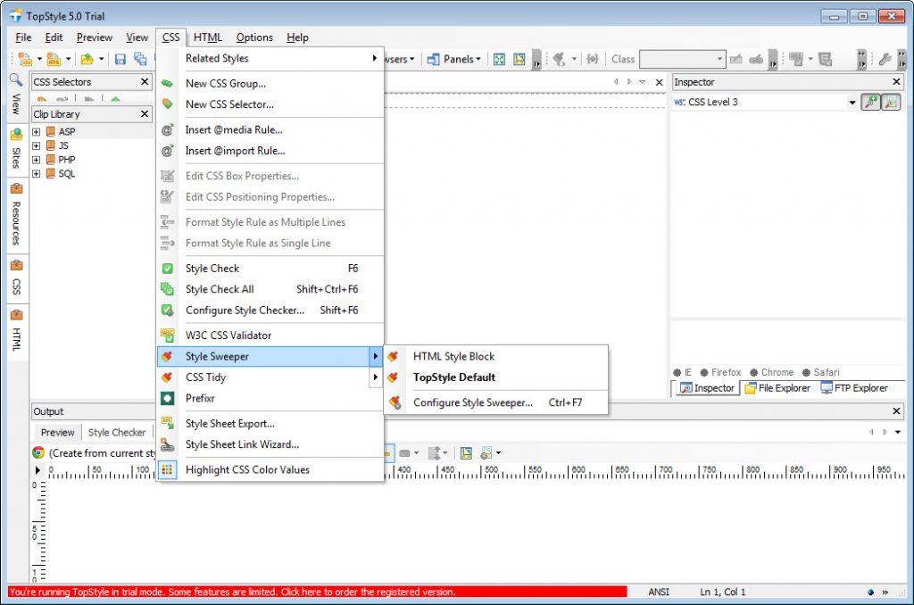This screenshot has width=914, height=605.
Task: Click the Save file toolbar icon
Action: [120, 59]
